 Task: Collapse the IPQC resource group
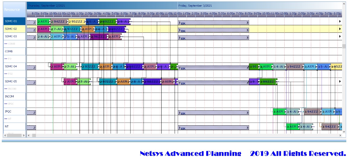[x=6, y=104]
